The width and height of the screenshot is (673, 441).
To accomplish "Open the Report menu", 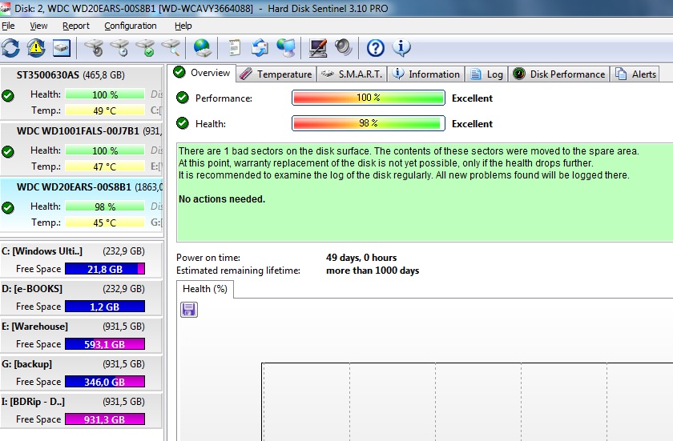I will click(76, 26).
